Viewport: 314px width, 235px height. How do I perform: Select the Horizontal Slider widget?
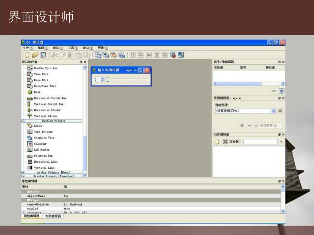pyautogui.click(x=44, y=110)
